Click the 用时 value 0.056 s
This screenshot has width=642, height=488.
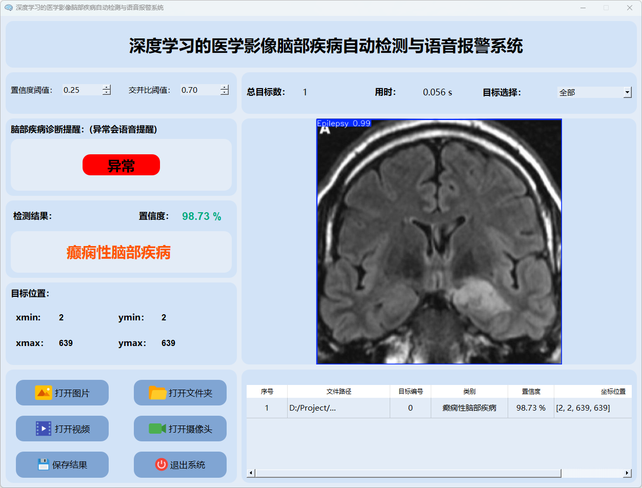point(437,92)
